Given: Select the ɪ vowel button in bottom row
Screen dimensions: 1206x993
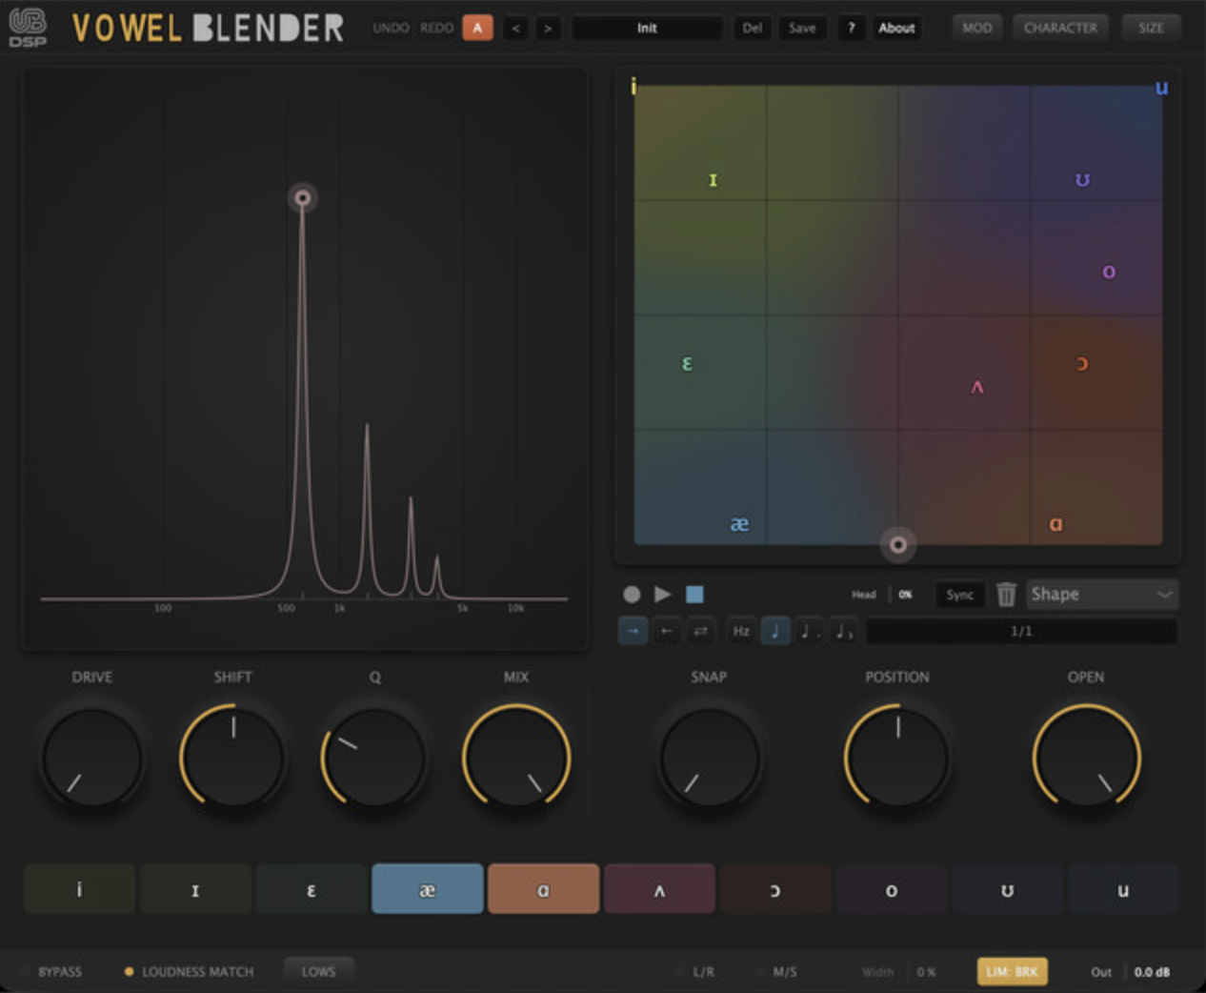Looking at the screenshot, I should click(x=195, y=889).
